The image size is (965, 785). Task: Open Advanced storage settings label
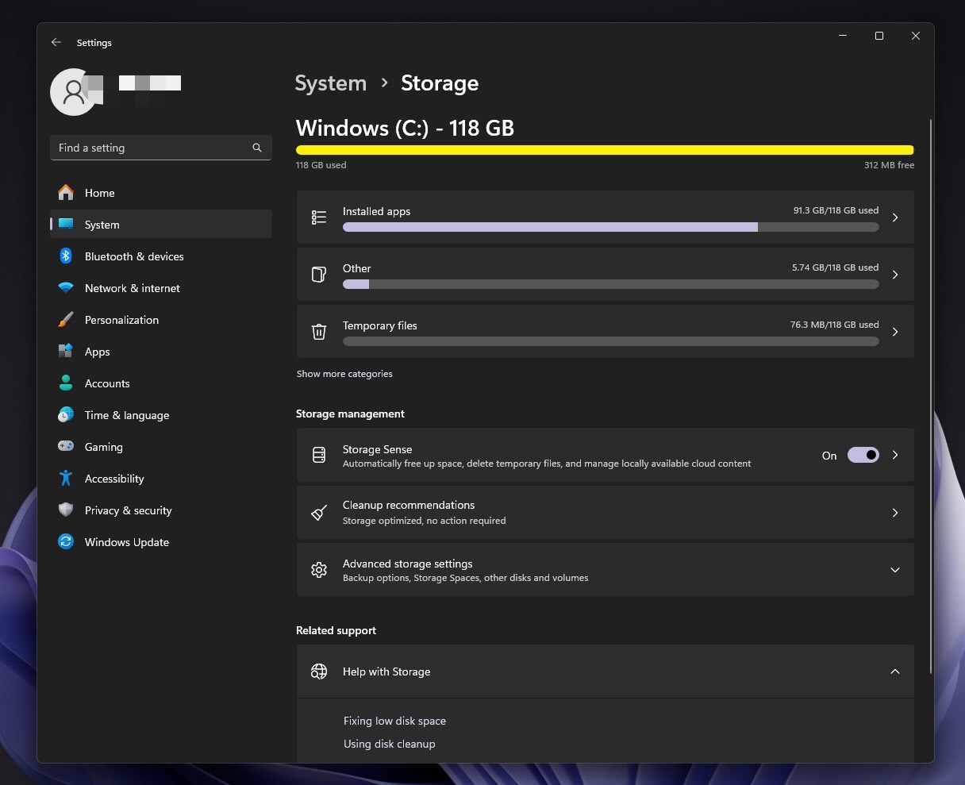pyautogui.click(x=408, y=564)
